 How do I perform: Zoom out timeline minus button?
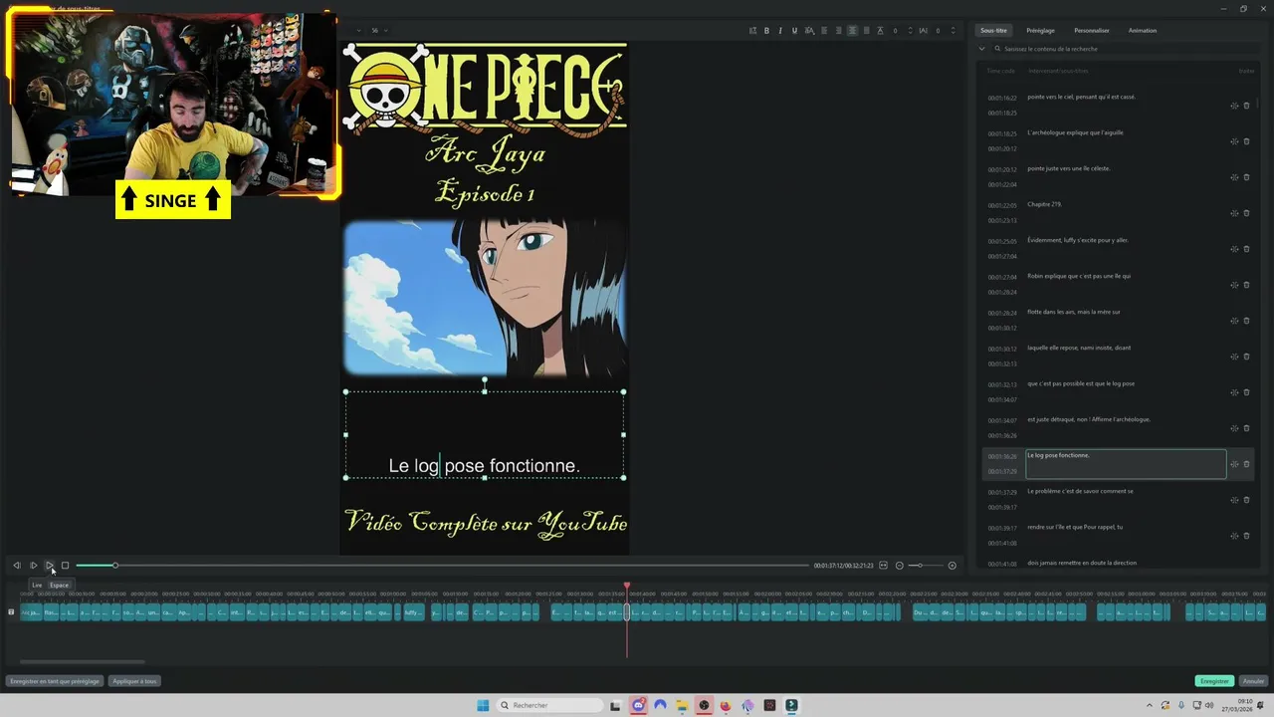900,566
